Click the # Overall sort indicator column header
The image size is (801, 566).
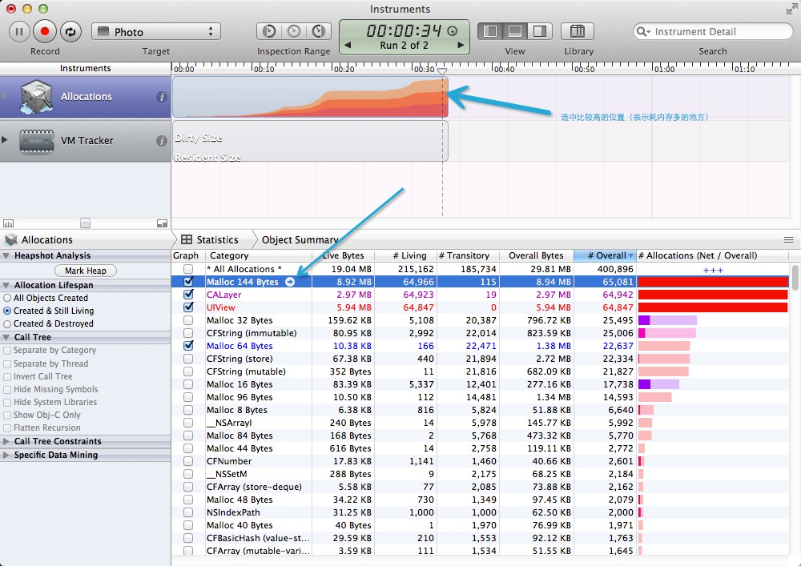(606, 255)
